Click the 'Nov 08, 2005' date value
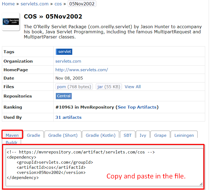Viewport: 210px width, 190px height. [69, 78]
